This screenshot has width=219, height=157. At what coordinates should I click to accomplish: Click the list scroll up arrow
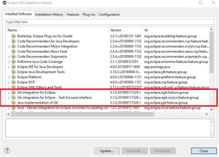(211, 29)
